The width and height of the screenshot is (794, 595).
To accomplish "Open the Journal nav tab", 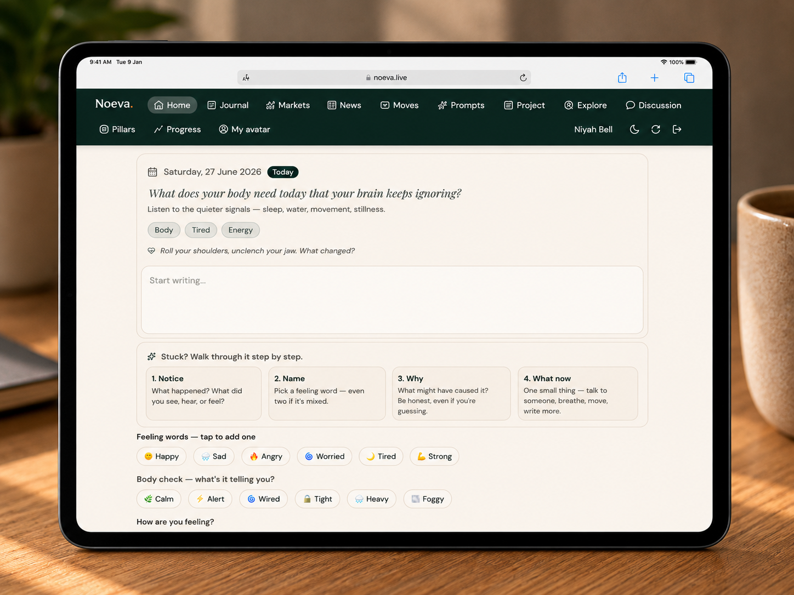I will point(228,105).
